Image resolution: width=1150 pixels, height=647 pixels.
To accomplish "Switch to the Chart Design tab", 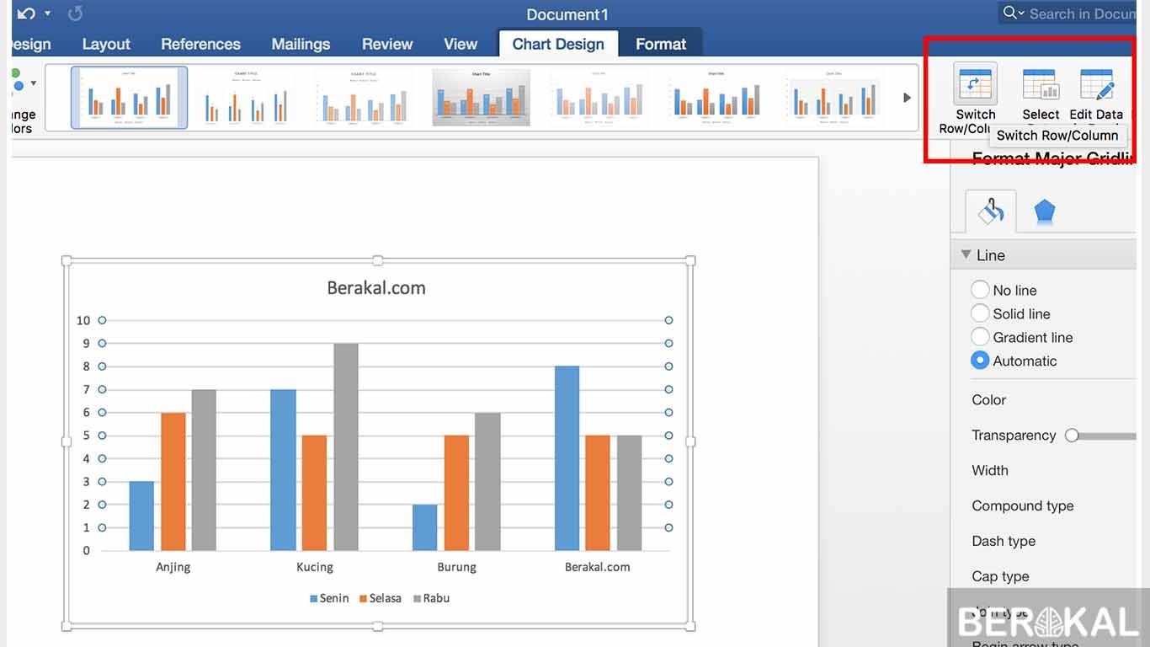I will tap(558, 44).
